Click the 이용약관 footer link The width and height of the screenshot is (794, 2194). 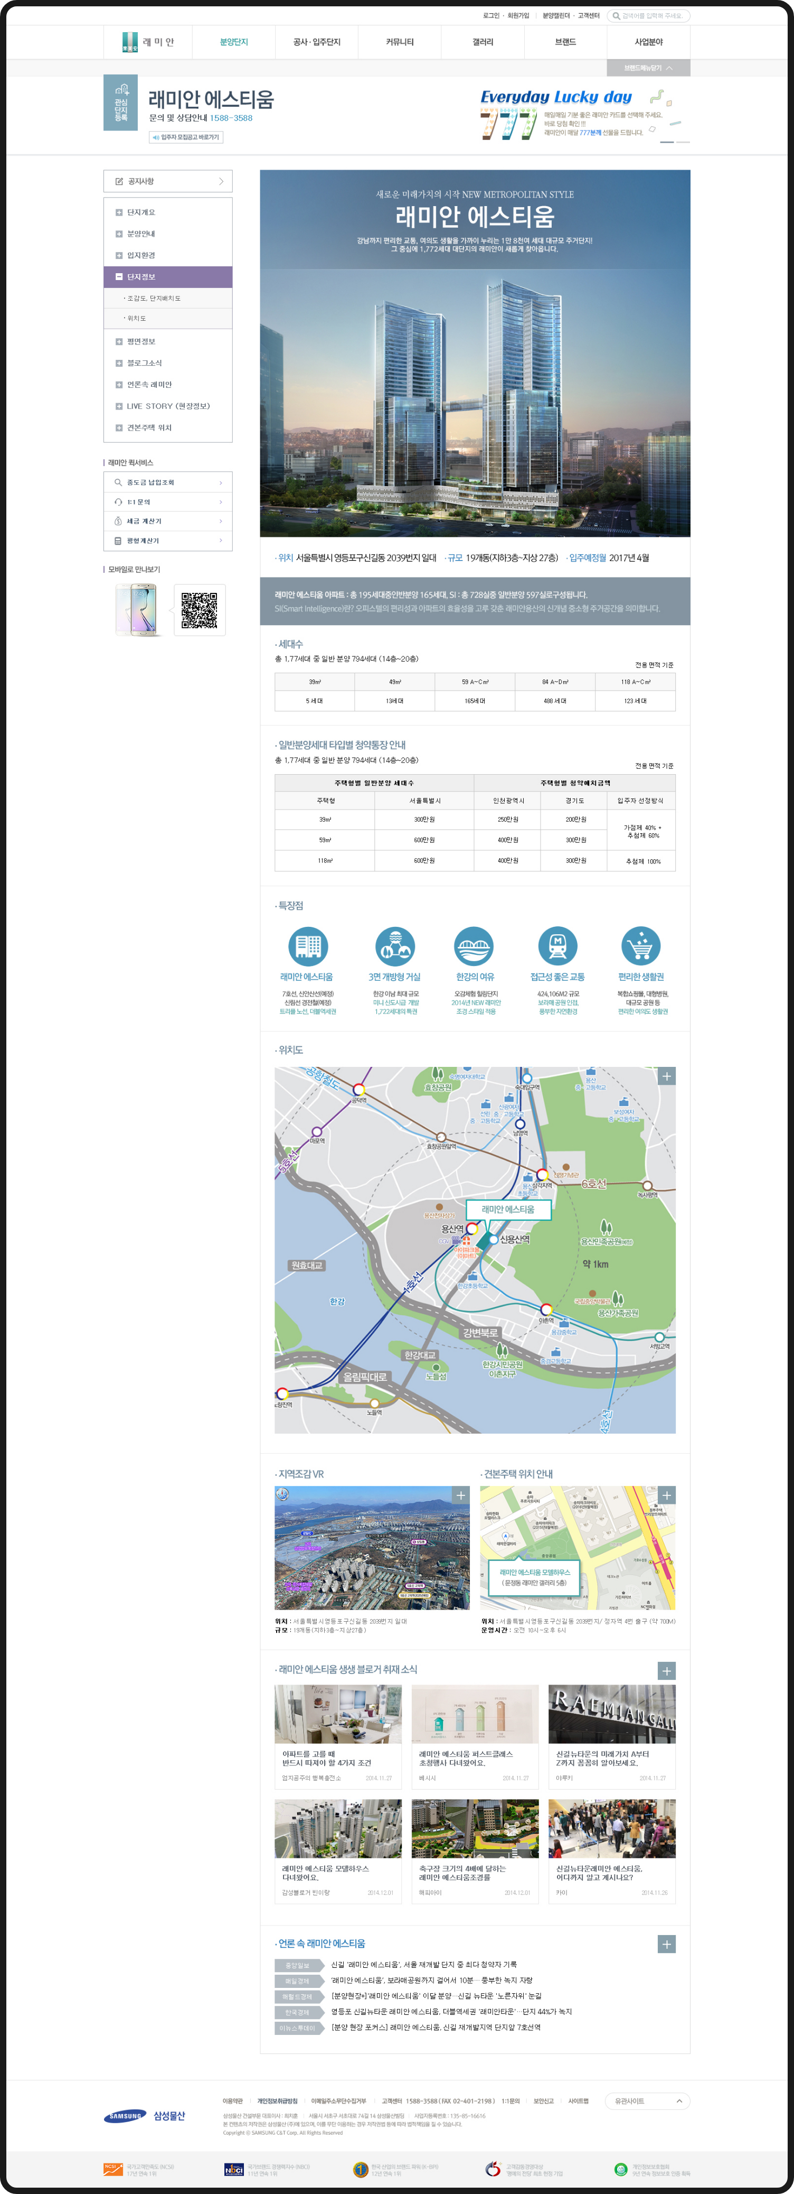[x=232, y=2101]
